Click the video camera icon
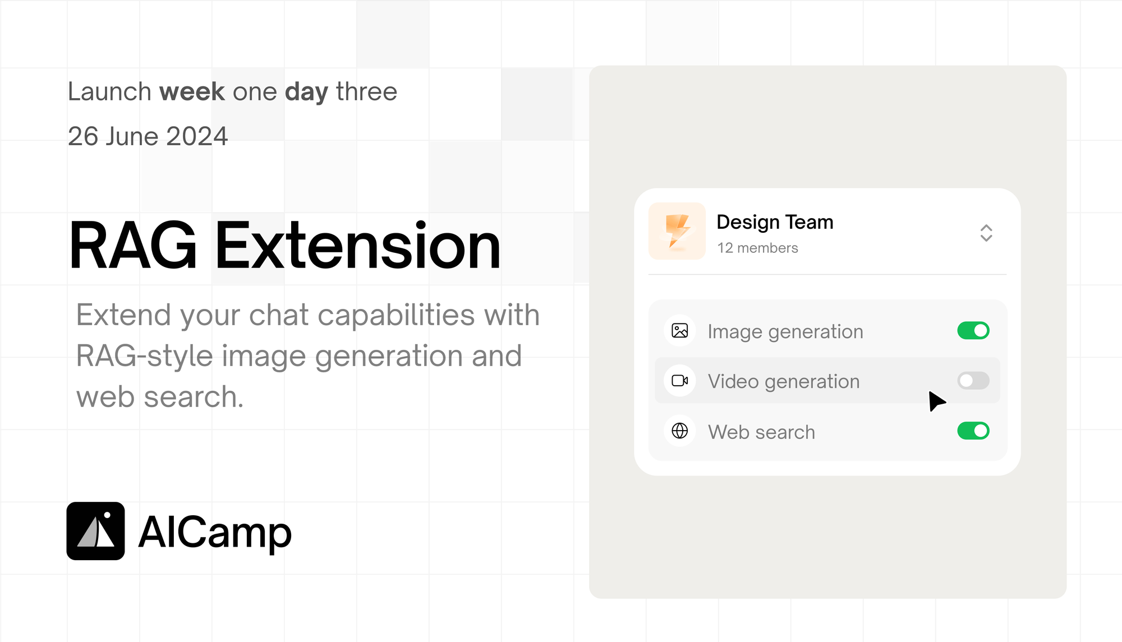 pos(680,381)
